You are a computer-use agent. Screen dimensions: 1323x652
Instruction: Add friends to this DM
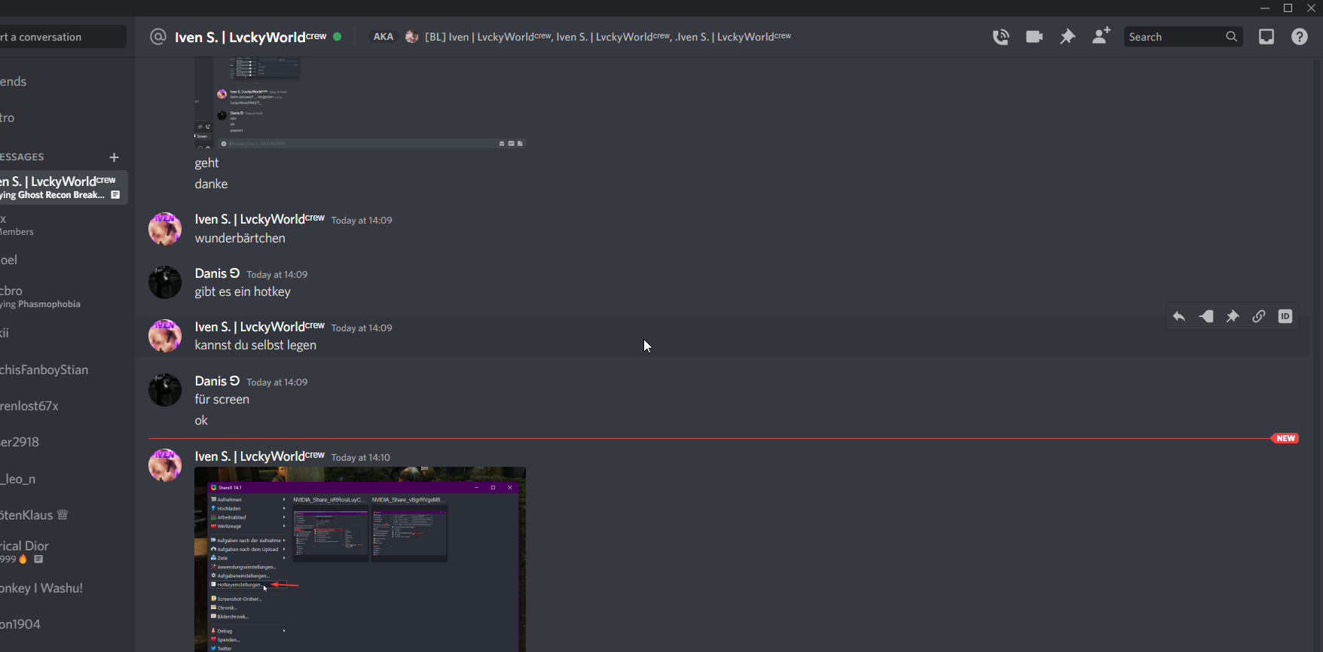pyautogui.click(x=1101, y=36)
